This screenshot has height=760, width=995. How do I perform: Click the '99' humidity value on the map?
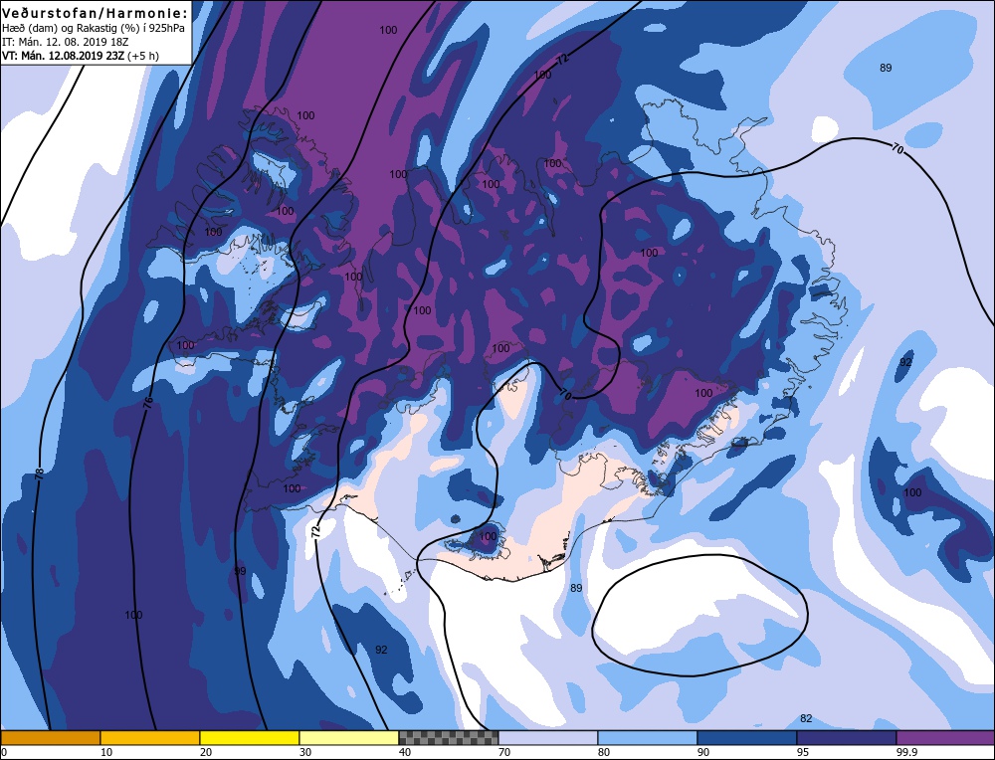pyautogui.click(x=239, y=572)
